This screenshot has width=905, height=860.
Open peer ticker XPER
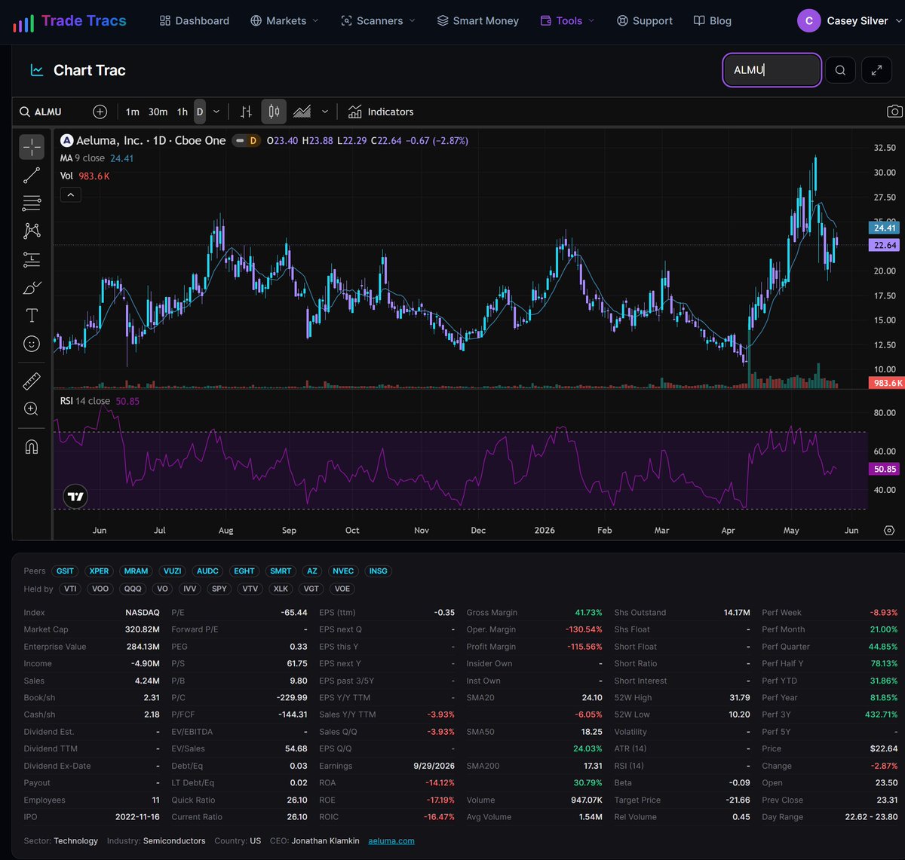[x=100, y=571]
